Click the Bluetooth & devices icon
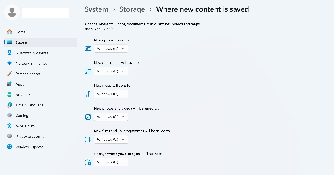Screen dimensions: 334x175 point(9,53)
